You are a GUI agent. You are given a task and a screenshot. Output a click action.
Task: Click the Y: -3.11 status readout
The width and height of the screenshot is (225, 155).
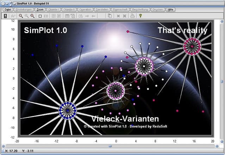28,151
